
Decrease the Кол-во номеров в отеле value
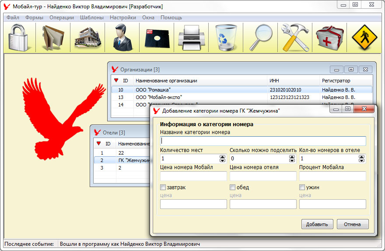click(361, 161)
